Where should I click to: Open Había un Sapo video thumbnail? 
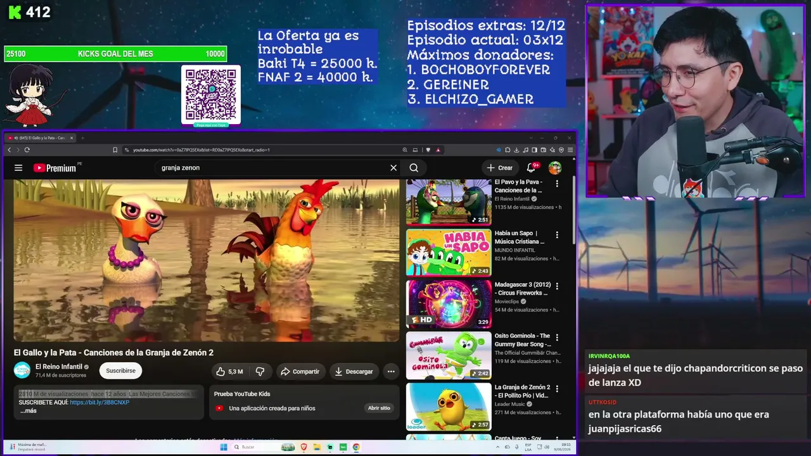pyautogui.click(x=449, y=253)
